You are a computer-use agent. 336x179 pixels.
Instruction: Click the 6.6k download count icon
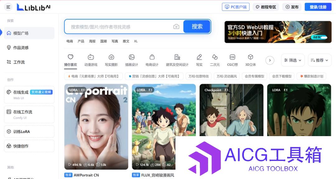(85, 165)
